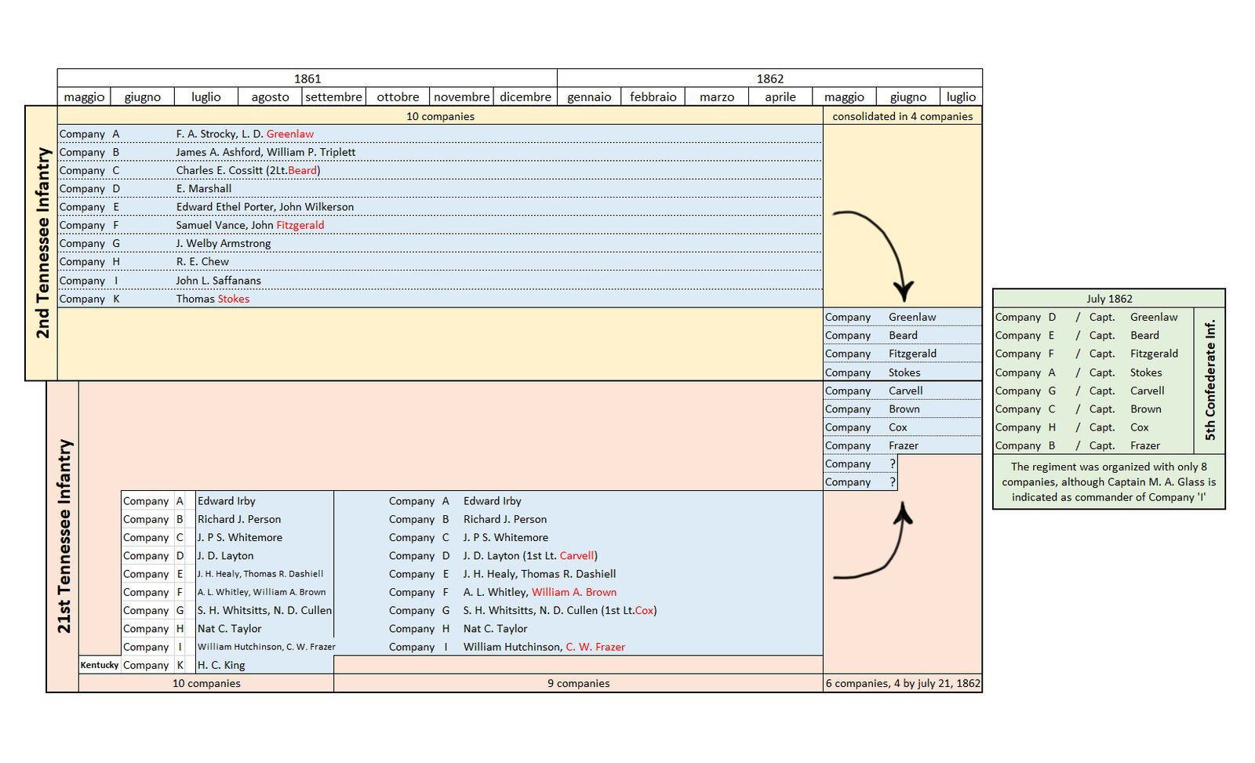
Task: Click the red William A. Brown name
Action: 574,592
